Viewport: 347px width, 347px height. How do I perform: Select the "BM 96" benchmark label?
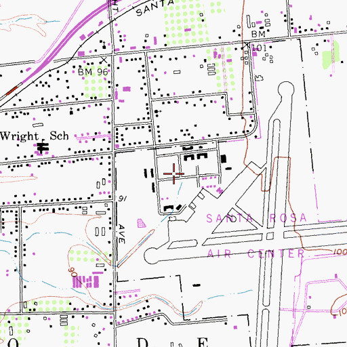pyautogui.click(x=93, y=73)
